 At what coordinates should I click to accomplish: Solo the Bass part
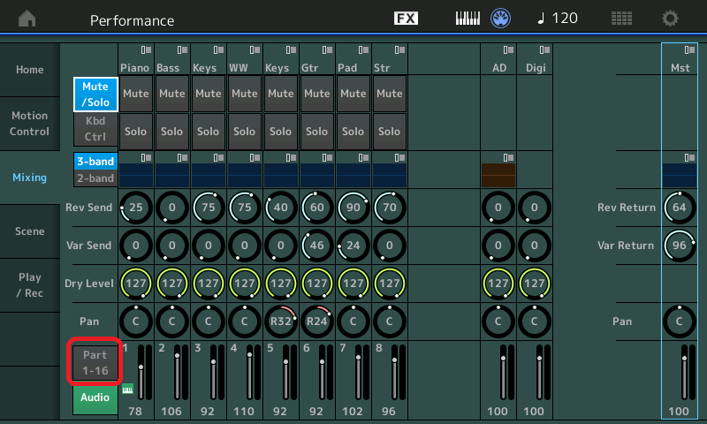click(172, 131)
